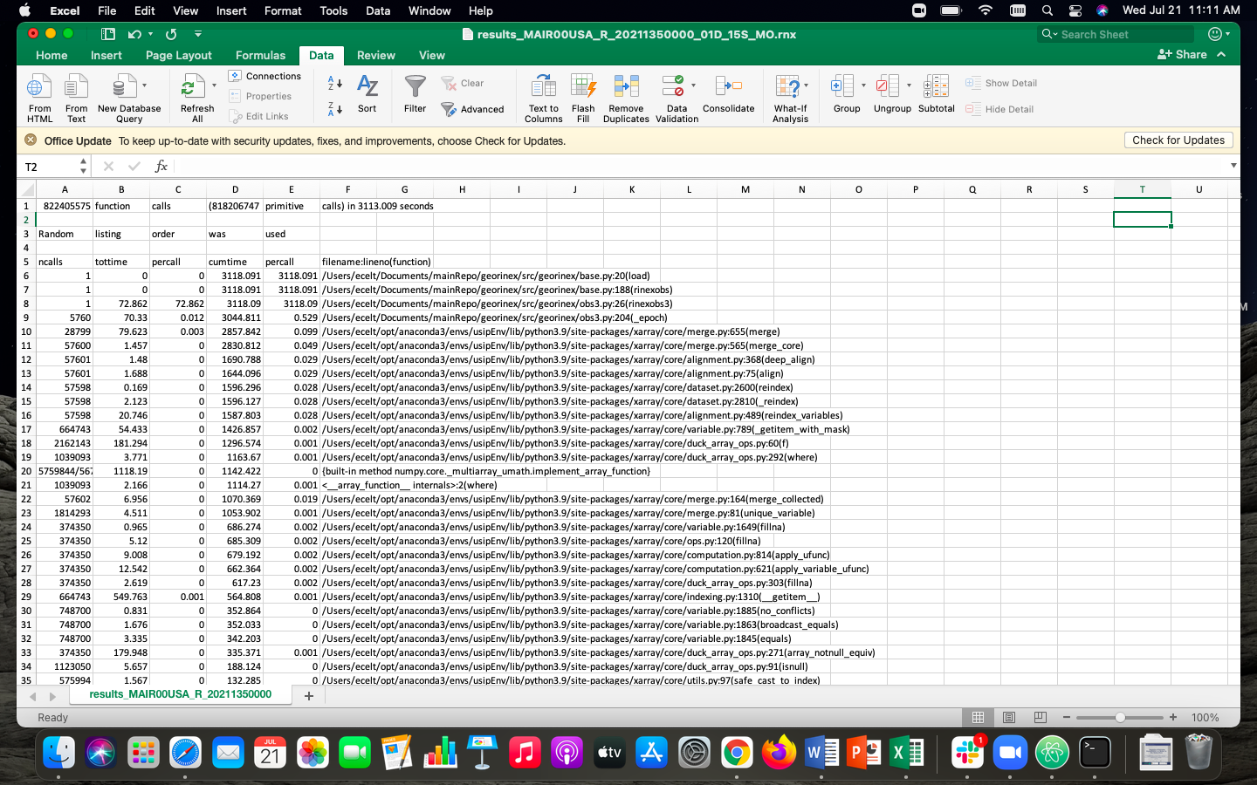
Task: Expand the formula bar
Action: click(1233, 166)
